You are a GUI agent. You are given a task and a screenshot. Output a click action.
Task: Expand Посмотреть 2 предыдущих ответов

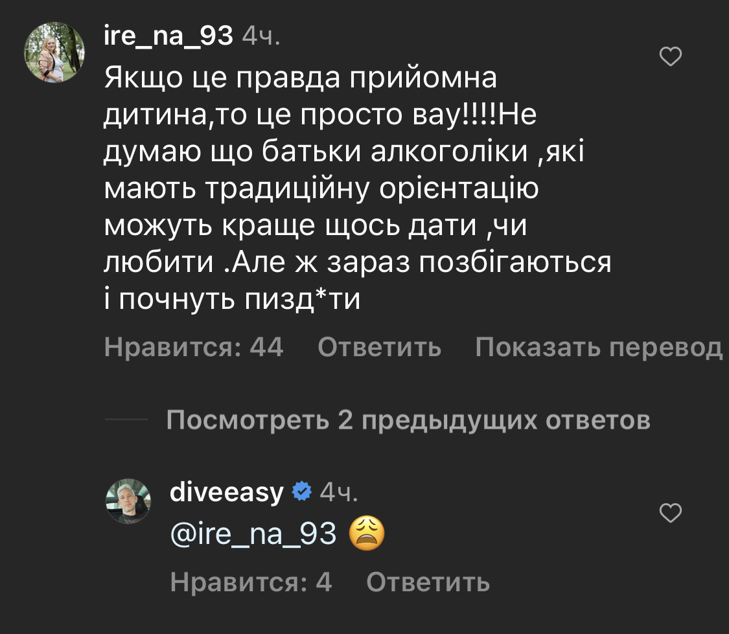tap(408, 421)
